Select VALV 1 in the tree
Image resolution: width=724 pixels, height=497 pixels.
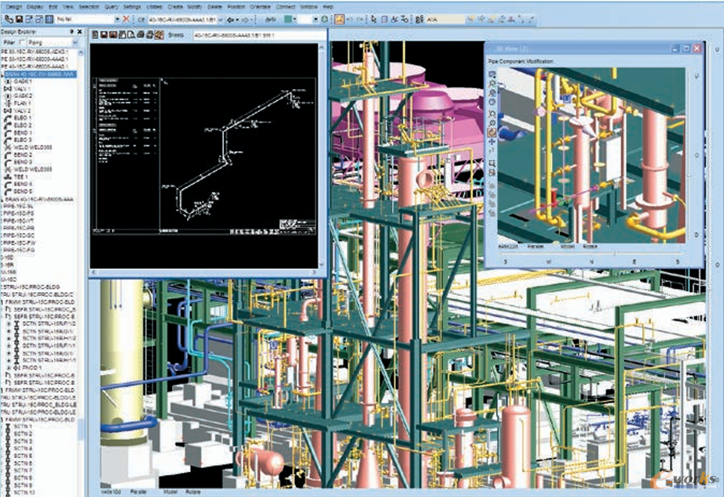22,88
